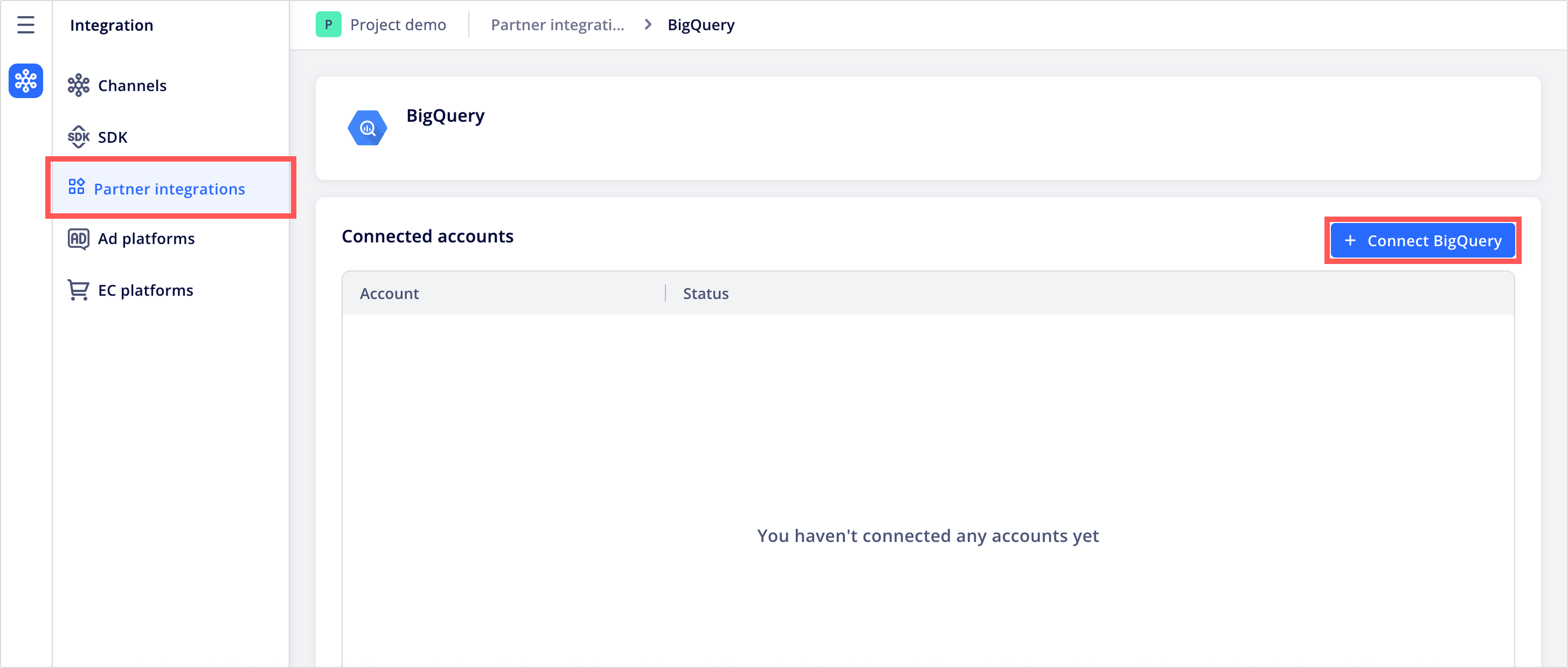
Task: Click the BigQuery hexagon logo
Action: (x=367, y=128)
